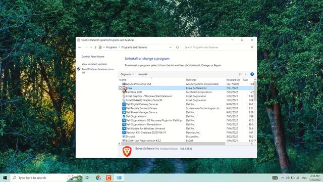The width and height of the screenshot is (323, 182).
Task: Click the change view icon in the toolbar
Action: pyautogui.click(x=241, y=74)
